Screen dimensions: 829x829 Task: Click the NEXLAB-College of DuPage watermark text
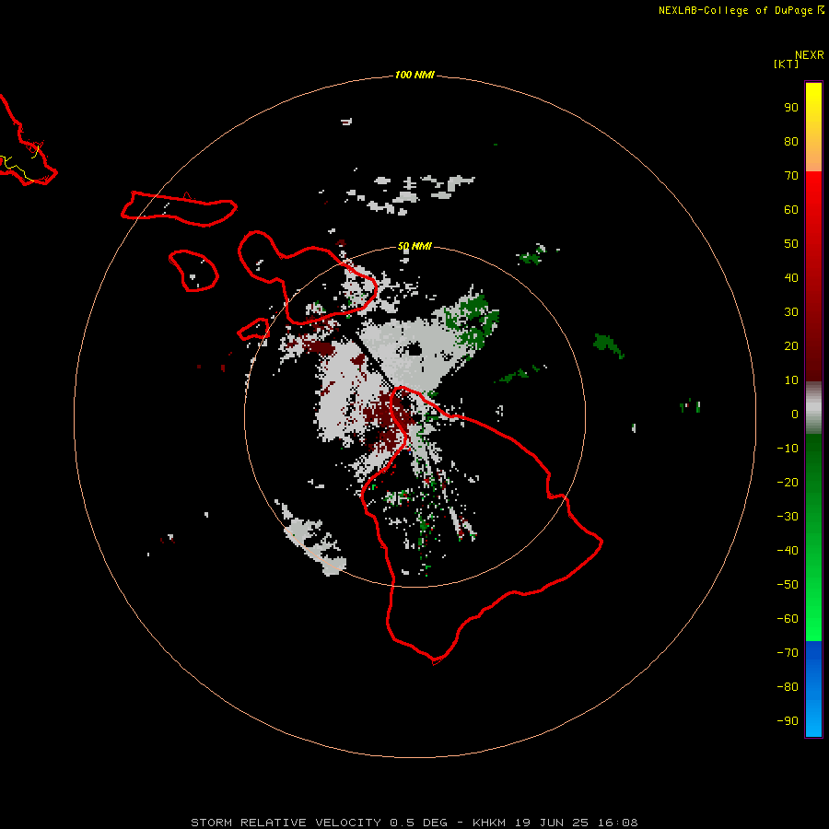click(741, 10)
